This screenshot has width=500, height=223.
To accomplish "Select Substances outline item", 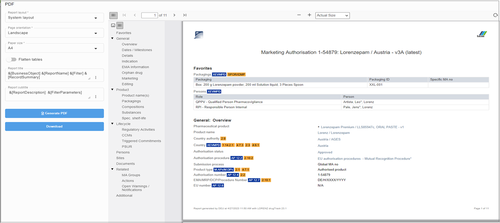I will 131,113.
